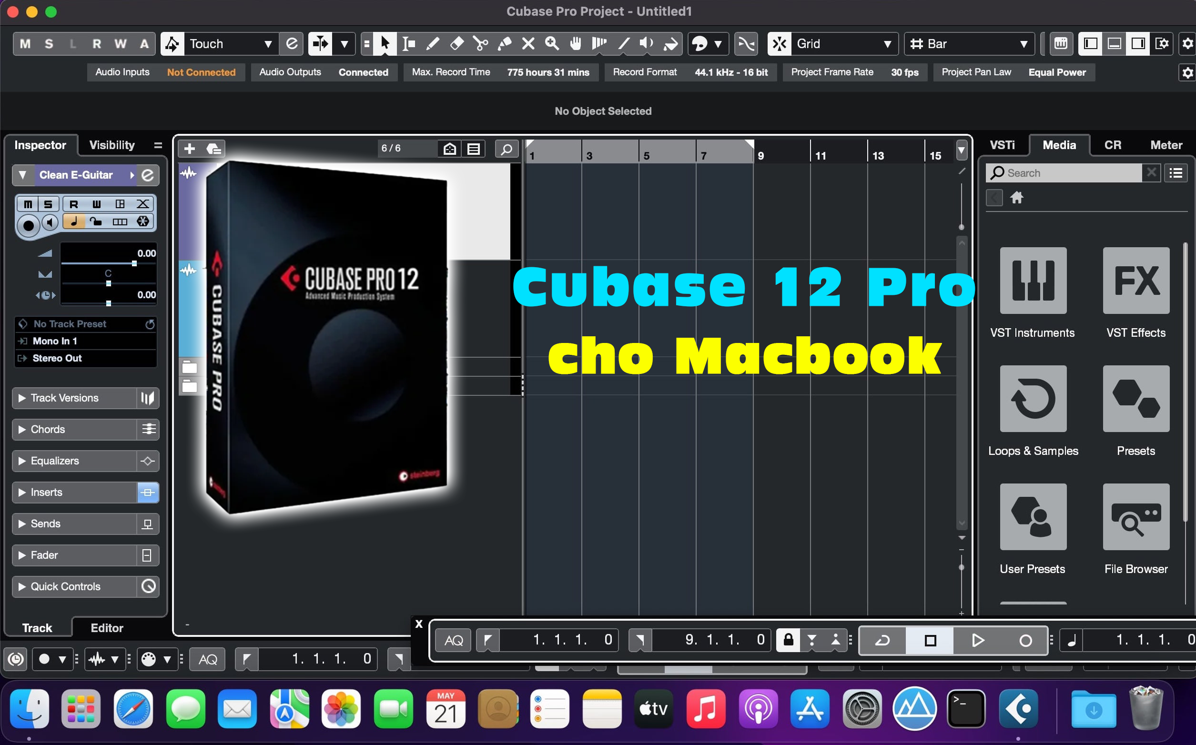Image resolution: width=1196 pixels, height=745 pixels.
Task: Switch to the CR tab
Action: pos(1113,145)
